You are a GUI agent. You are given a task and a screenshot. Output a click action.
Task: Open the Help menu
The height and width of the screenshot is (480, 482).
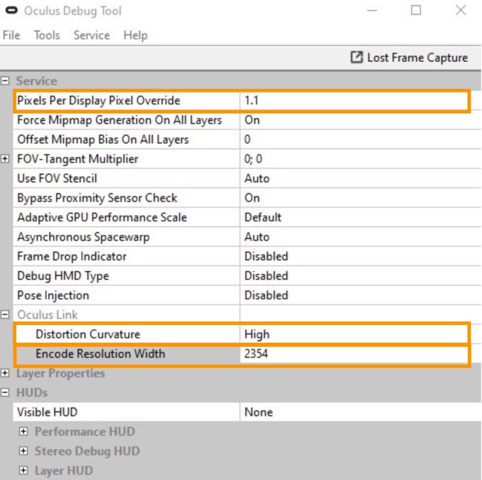coord(136,35)
